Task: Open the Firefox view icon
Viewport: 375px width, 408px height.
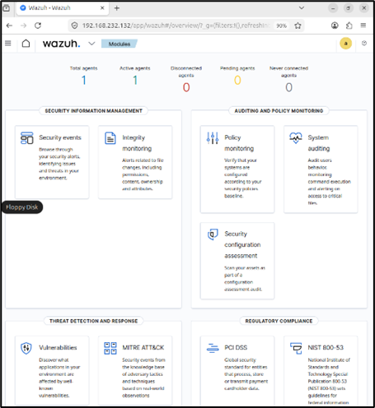Action: (6, 8)
